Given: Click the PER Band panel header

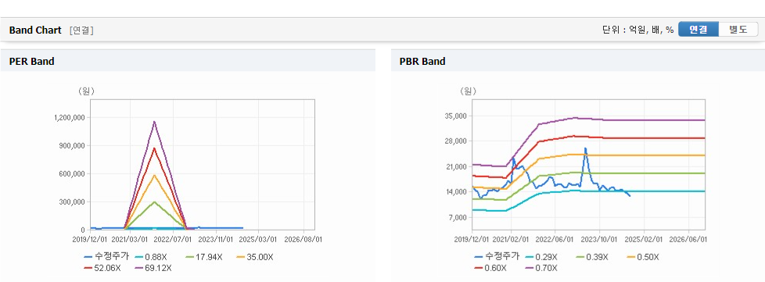Looking at the screenshot, I should point(188,61).
